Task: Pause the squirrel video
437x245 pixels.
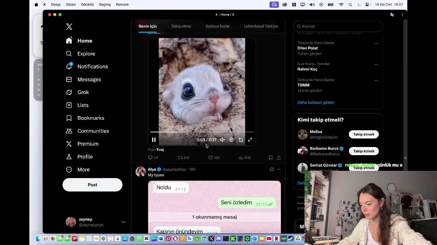Action: click(154, 140)
